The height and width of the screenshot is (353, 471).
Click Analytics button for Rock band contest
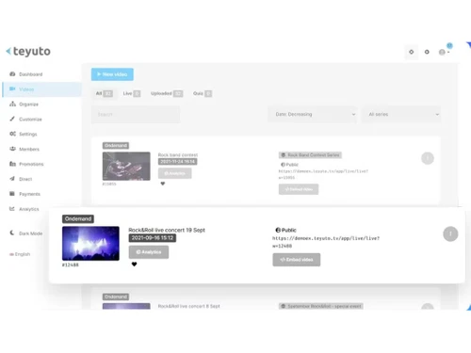[x=175, y=173]
